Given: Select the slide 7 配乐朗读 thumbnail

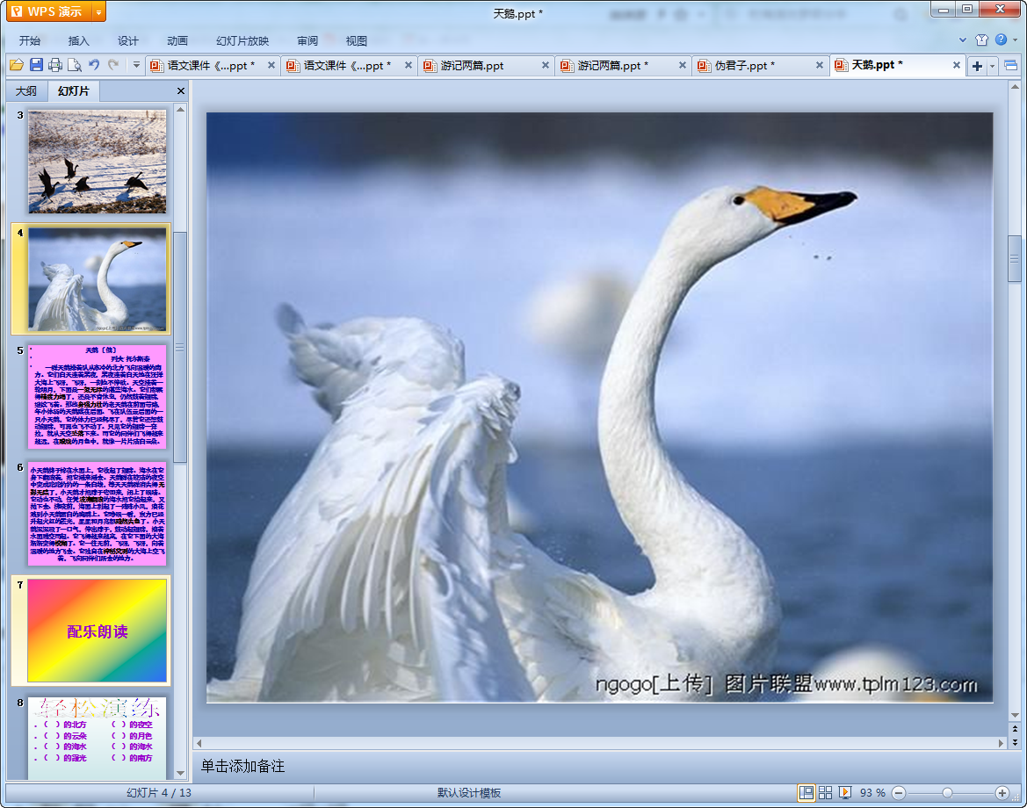Looking at the screenshot, I should (x=97, y=631).
